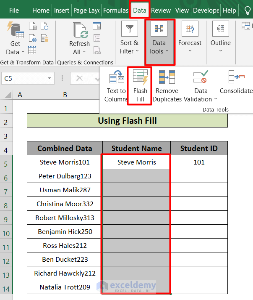
Task: Click the Name Box showing C5
Action: point(28,78)
